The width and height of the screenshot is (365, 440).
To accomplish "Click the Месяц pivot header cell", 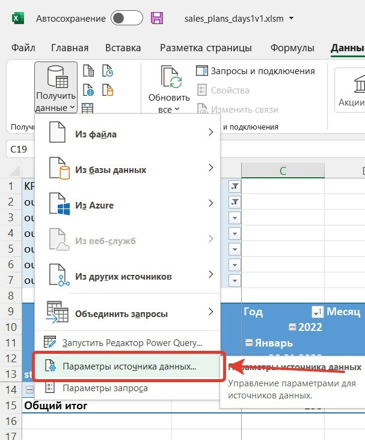I will point(345,312).
